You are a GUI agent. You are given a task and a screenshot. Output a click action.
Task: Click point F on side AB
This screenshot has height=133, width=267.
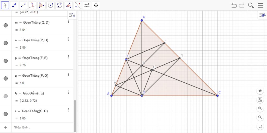(126, 59)
